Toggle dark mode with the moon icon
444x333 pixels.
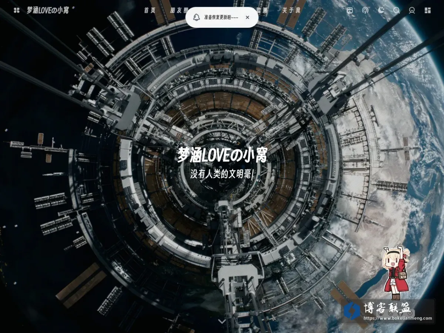click(x=381, y=10)
